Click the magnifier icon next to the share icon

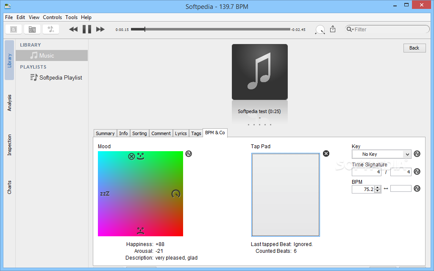tap(320, 30)
